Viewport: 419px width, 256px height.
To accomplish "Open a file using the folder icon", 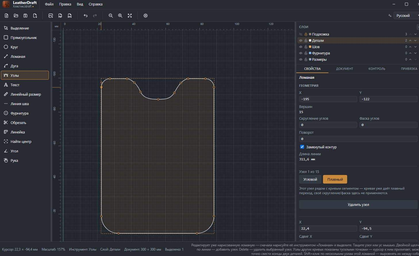I will [16, 16].
